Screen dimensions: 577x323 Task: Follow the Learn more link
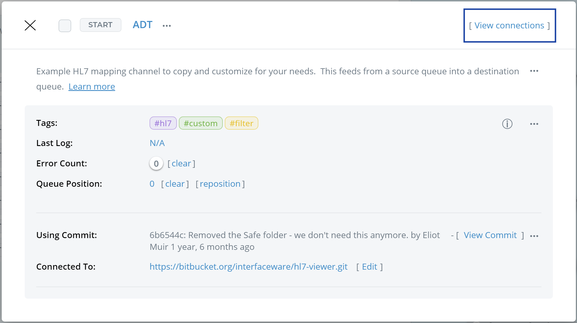[92, 86]
